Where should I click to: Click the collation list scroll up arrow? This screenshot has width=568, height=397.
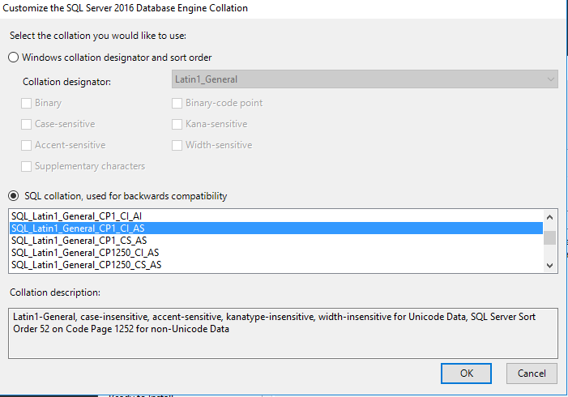coord(549,217)
